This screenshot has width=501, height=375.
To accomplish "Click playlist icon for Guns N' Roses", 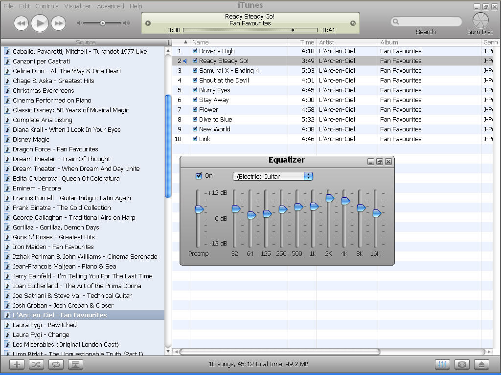I will (7, 237).
